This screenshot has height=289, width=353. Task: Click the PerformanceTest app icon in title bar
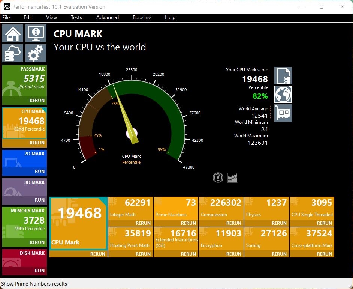point(7,7)
